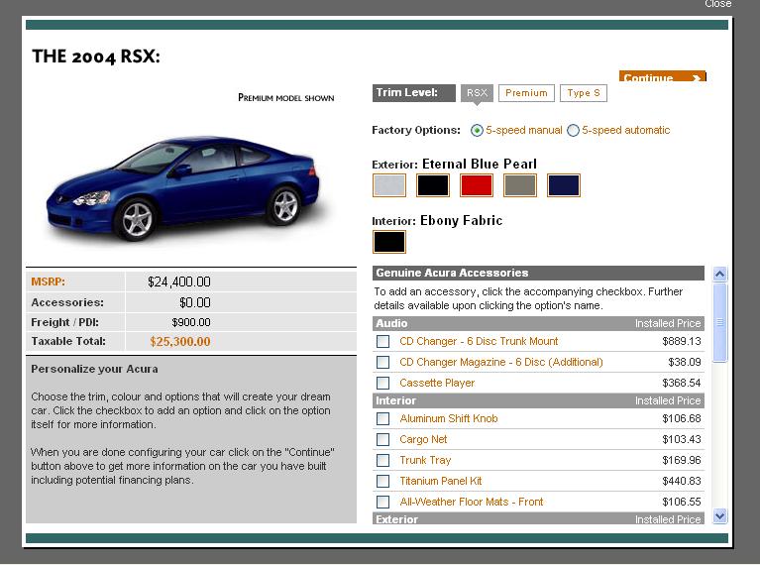
Task: Switch to the Premium trim level tab
Action: [x=525, y=93]
